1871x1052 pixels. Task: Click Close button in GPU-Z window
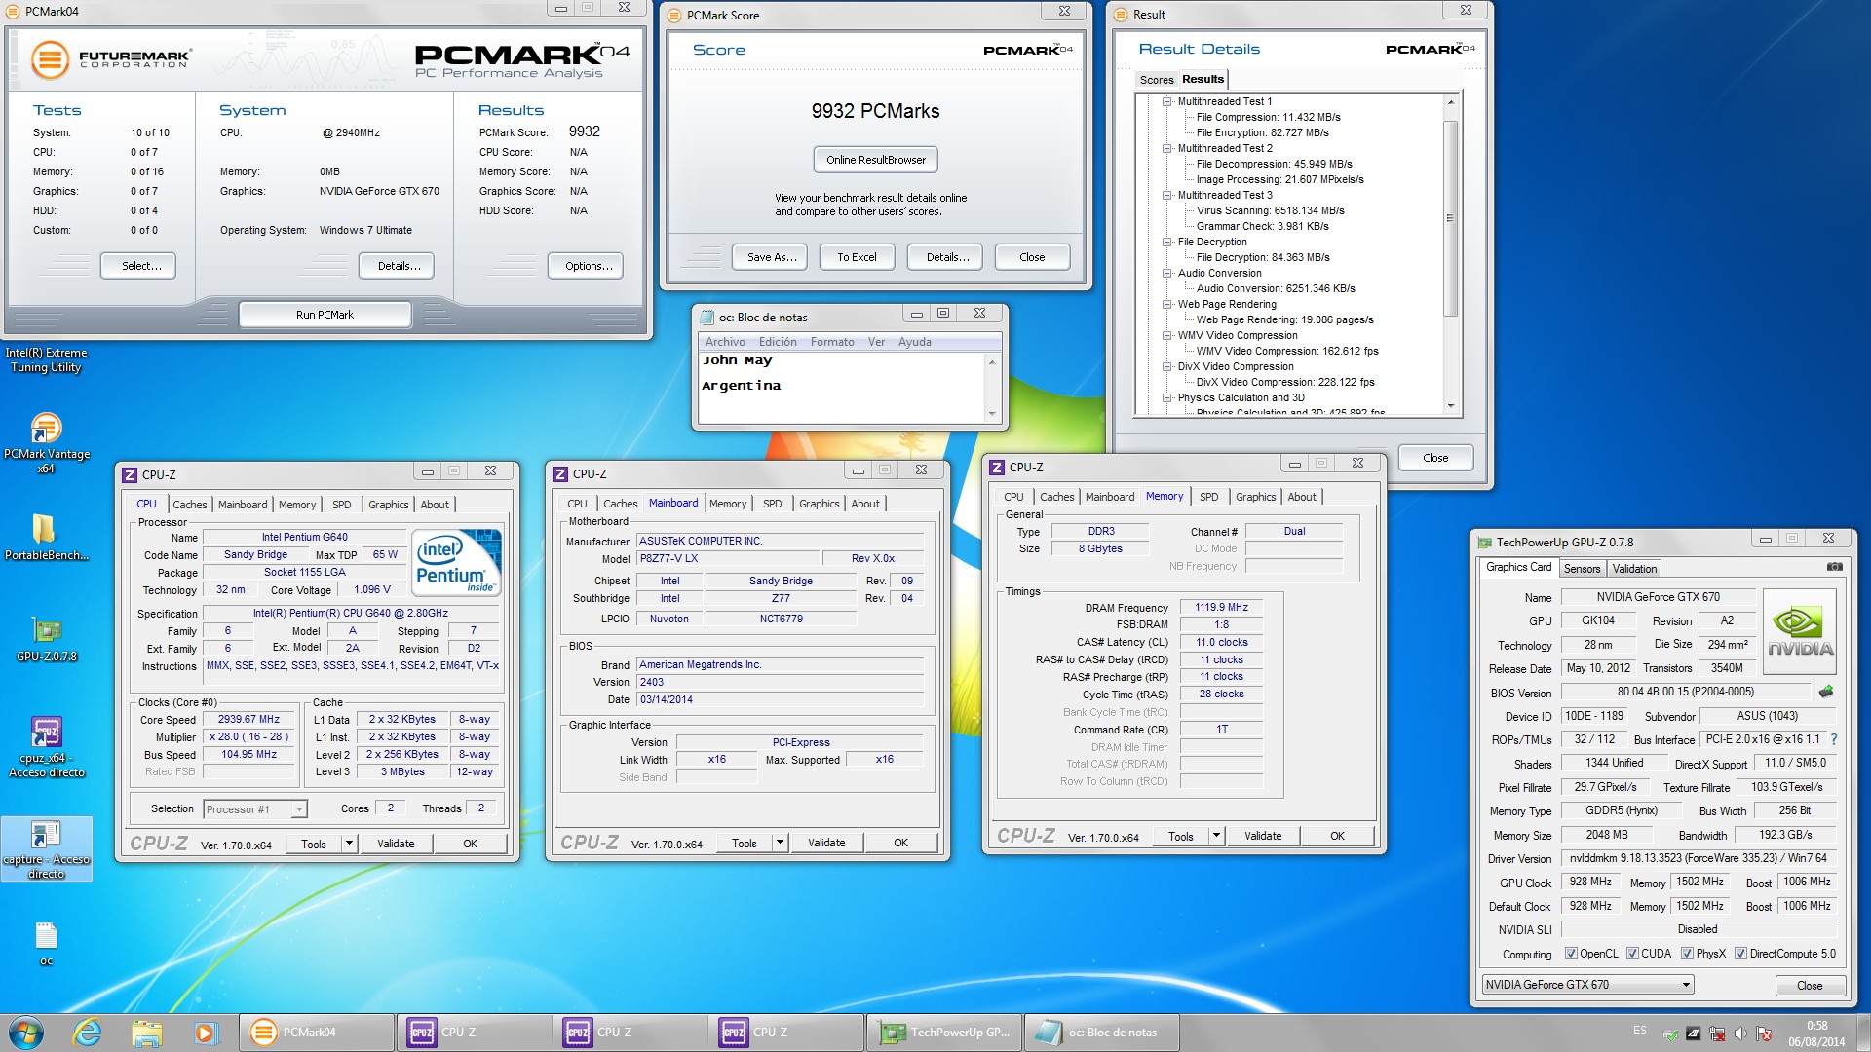(x=1810, y=985)
